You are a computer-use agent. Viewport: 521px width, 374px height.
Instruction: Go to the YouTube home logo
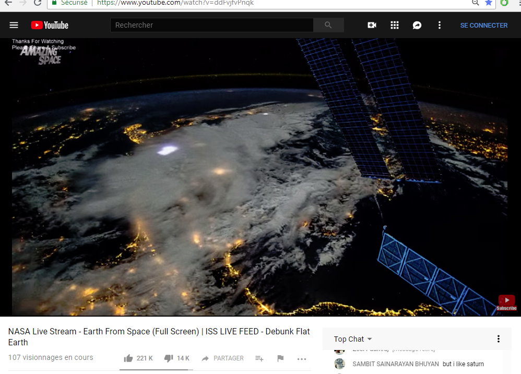[50, 25]
